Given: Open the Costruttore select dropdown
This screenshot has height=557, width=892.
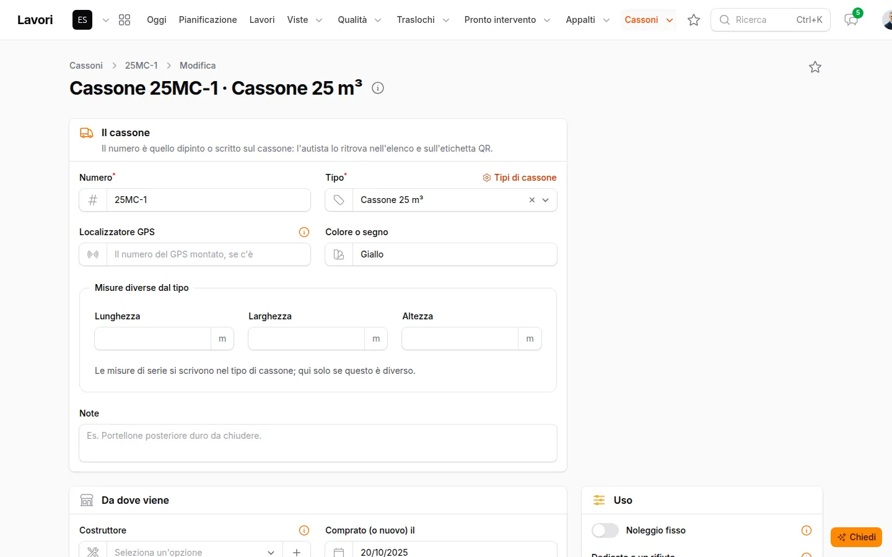Looking at the screenshot, I should 195,552.
